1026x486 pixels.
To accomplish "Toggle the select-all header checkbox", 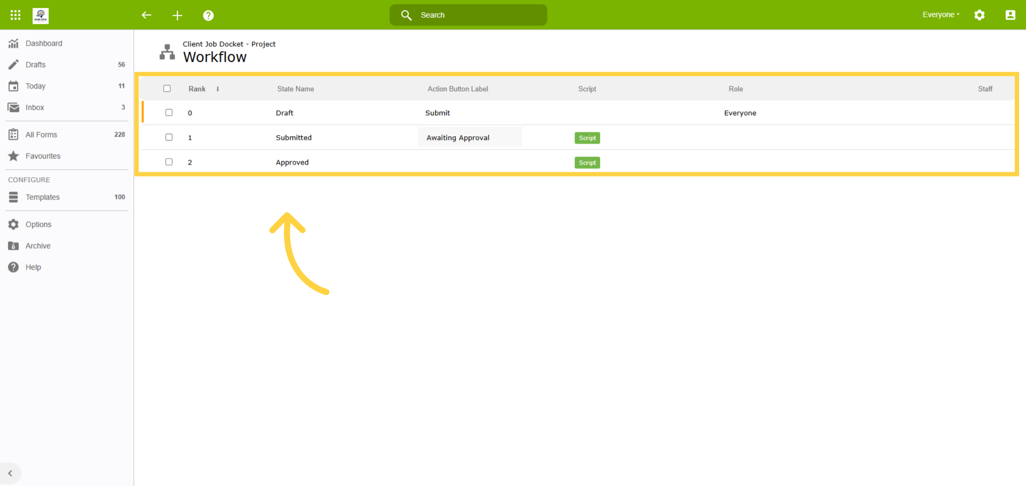I will (167, 88).
